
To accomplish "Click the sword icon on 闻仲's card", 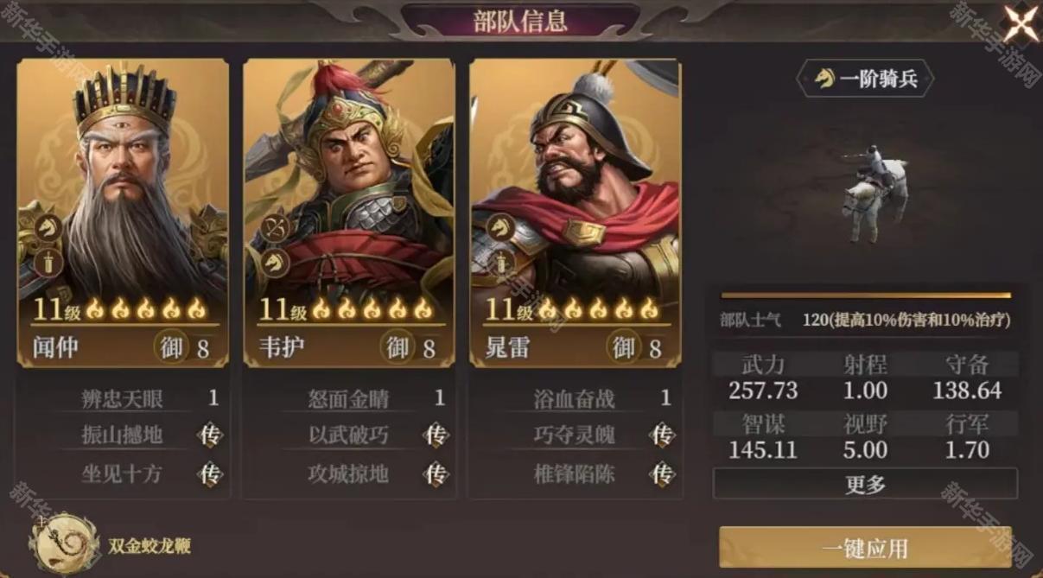I will pyautogui.click(x=49, y=263).
